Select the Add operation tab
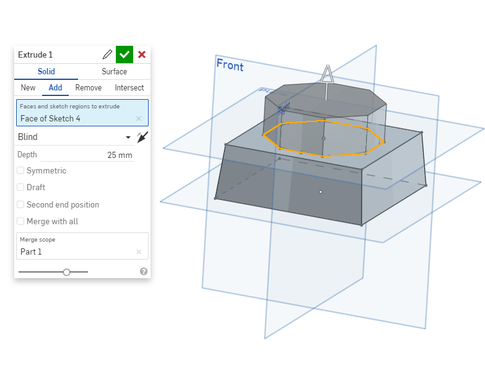 click(55, 88)
